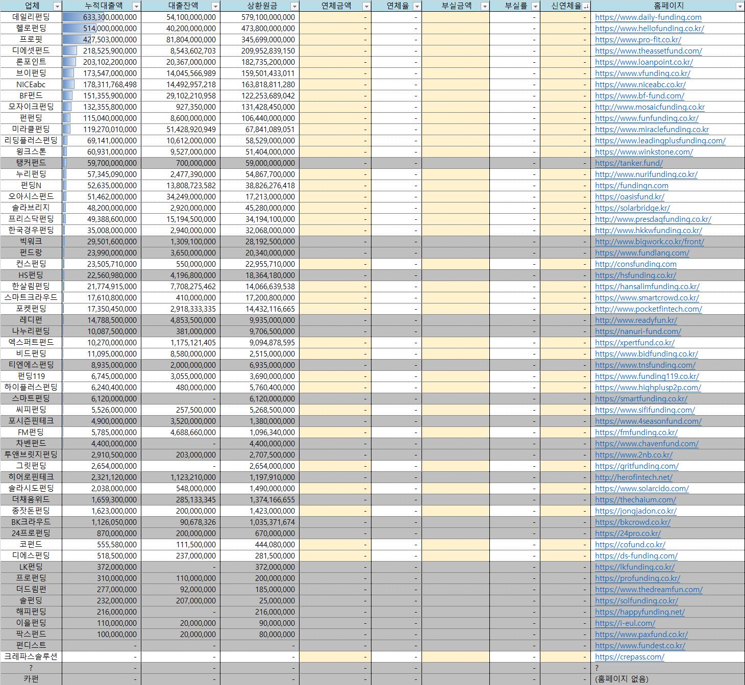Select the 카펀 company cell

coord(31,679)
